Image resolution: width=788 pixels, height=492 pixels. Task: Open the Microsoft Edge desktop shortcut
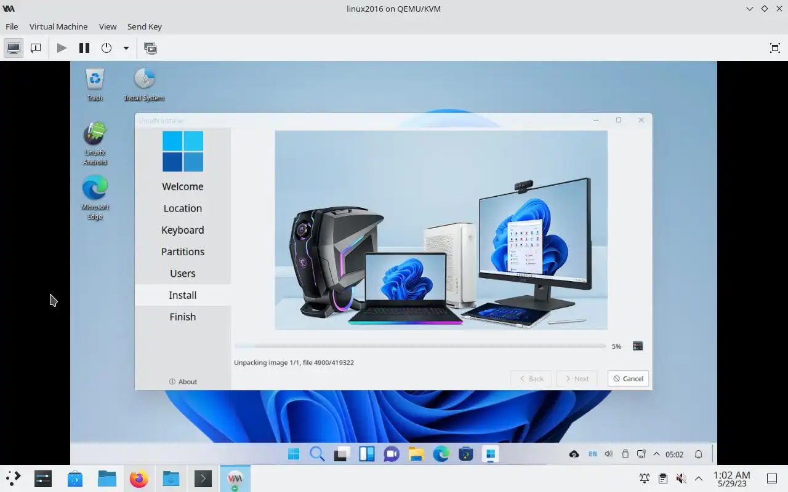(x=95, y=197)
